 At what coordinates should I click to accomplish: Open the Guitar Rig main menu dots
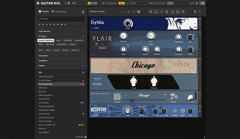pyautogui.click(x=65, y=3)
